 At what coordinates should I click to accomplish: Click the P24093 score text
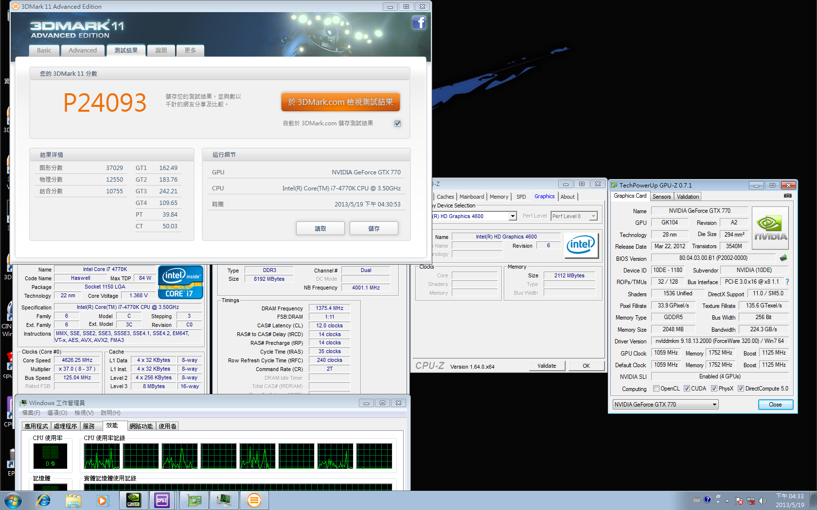105,103
